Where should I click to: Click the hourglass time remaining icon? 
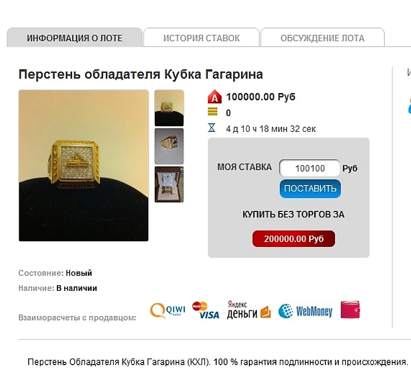coord(212,128)
